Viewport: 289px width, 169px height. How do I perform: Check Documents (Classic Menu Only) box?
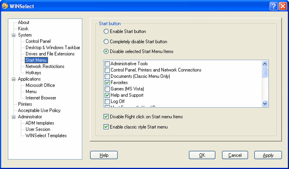click(107, 76)
